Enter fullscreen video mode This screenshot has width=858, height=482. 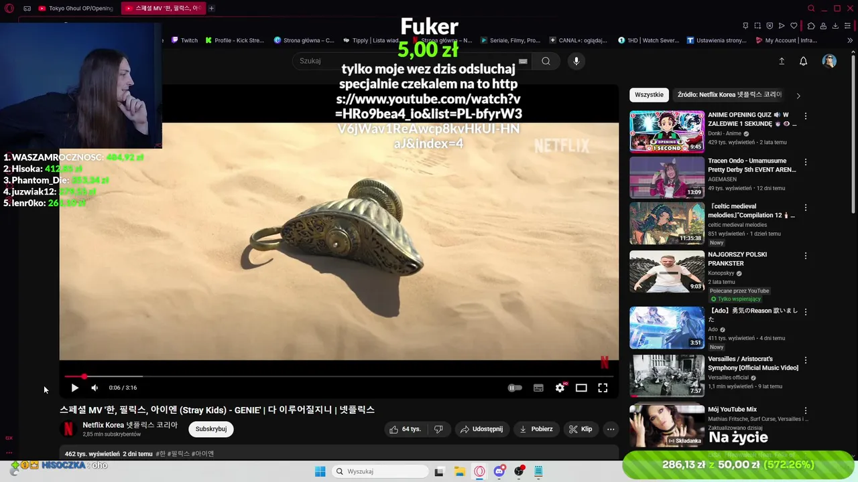[603, 388]
